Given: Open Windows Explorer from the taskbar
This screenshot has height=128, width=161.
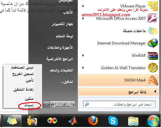Looking at the screenshot, I should (133, 121).
